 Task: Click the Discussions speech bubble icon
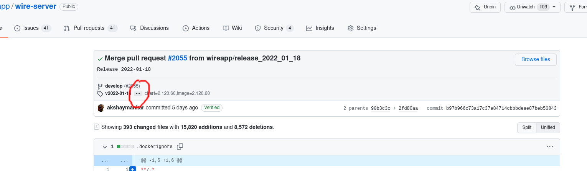(x=133, y=28)
